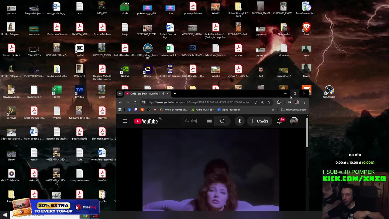Viewport: 389px width, 219px height.
Task: Go back using the browser back arrow
Action: (120, 102)
